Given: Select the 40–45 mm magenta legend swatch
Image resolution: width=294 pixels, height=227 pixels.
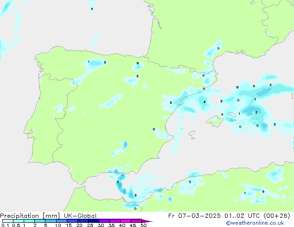Looking at the screenshot, I should coord(126,221).
